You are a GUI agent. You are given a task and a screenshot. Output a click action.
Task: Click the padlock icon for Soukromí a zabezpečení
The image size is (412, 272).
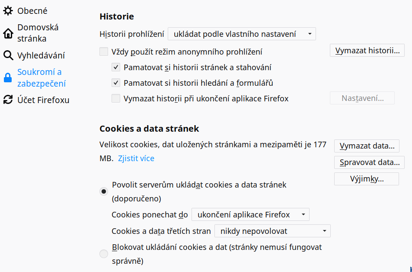8,78
